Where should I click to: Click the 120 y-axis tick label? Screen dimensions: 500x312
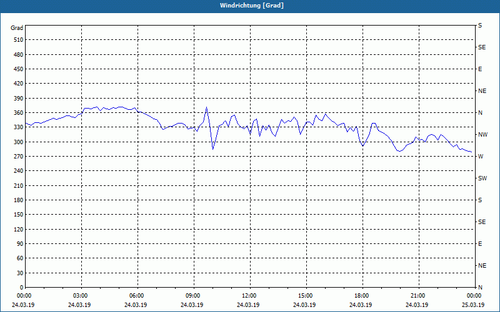pos(19,229)
